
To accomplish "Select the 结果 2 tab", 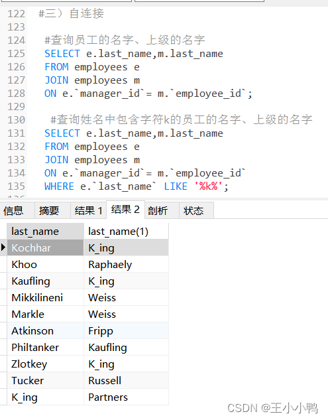I will 125,210.
